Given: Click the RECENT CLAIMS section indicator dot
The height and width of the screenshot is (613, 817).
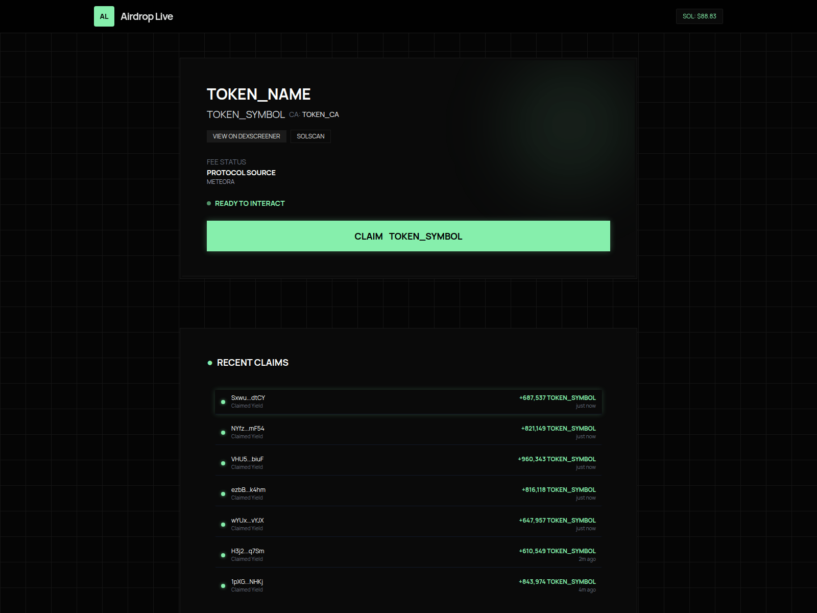Looking at the screenshot, I should pyautogui.click(x=210, y=363).
